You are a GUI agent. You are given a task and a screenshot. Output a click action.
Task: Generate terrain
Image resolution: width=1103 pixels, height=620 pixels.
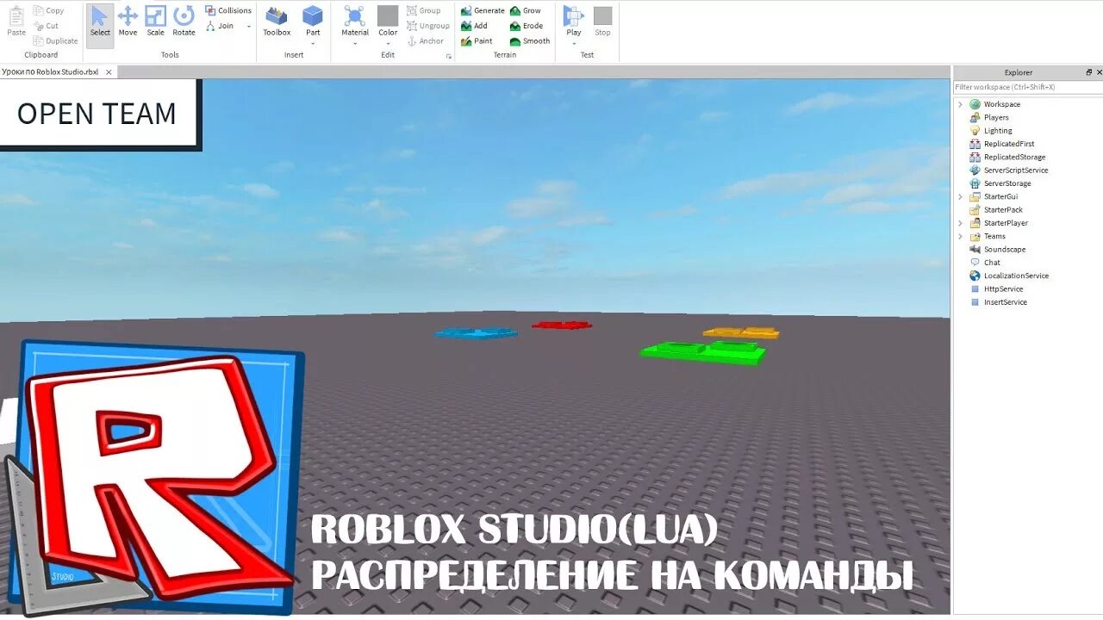(x=483, y=10)
